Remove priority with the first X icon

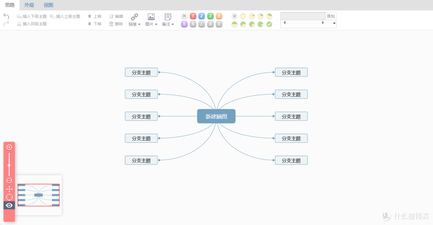coord(184,16)
